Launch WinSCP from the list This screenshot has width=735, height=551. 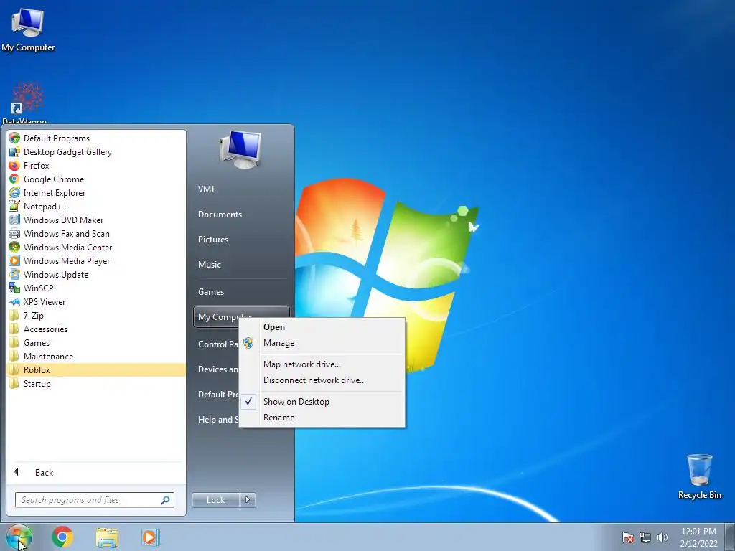[x=96, y=288]
